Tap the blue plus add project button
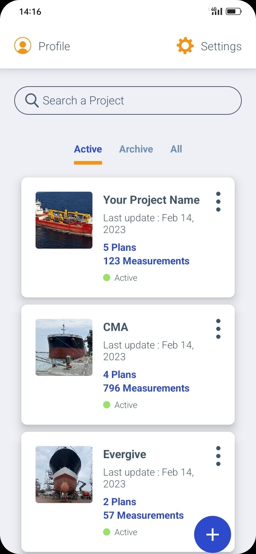256x554 pixels. point(212,534)
